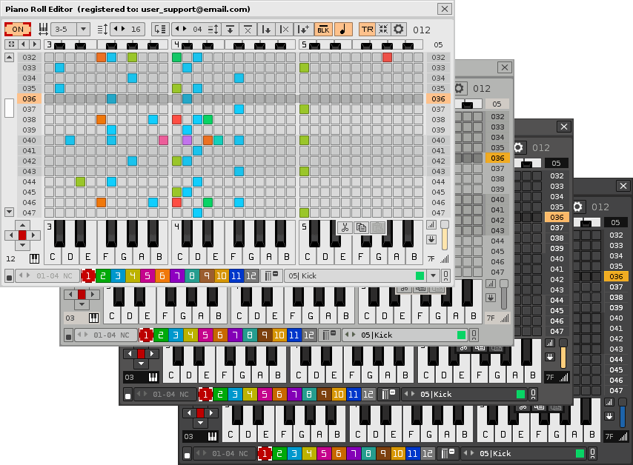Image resolution: width=633 pixels, height=465 pixels.
Task: Open the 3-5 octave range dropdown
Action: [x=70, y=30]
